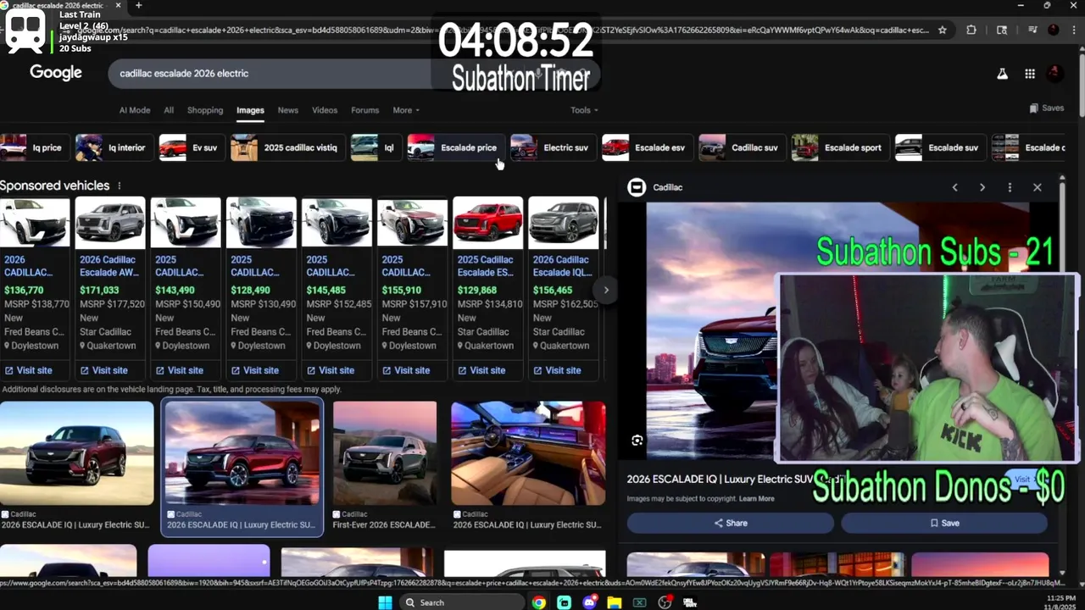Open Sponsored vehicles info dots
Screen dimensions: 1085x610
point(119,186)
